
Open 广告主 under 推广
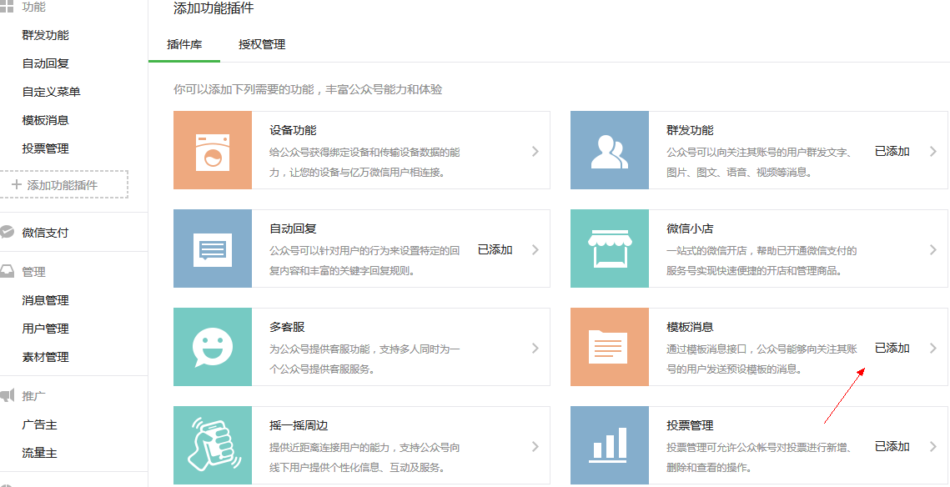(x=39, y=425)
